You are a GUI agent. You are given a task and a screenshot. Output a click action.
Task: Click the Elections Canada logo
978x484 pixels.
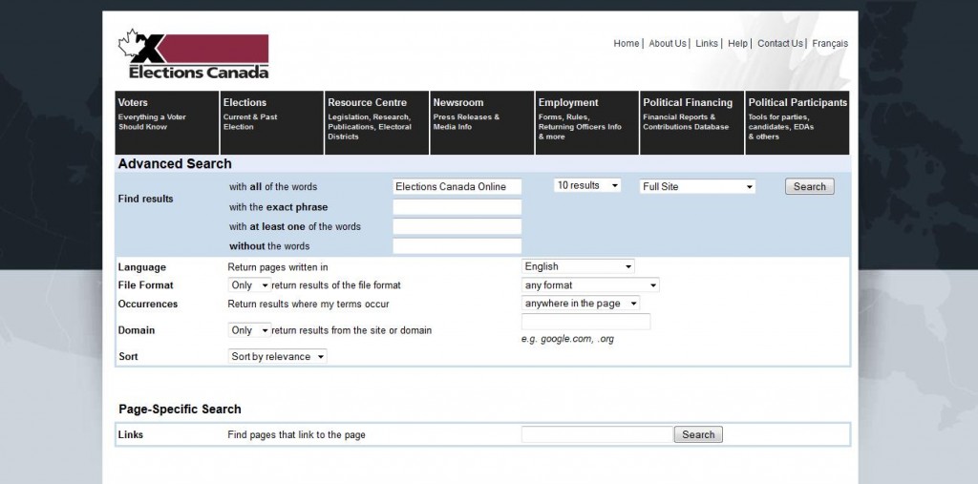[193, 54]
